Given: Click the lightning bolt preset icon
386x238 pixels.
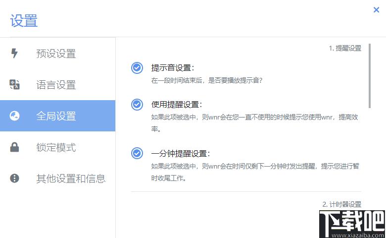Looking at the screenshot, I should (x=14, y=54).
